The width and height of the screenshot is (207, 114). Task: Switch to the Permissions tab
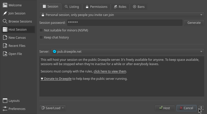[x=96, y=7]
